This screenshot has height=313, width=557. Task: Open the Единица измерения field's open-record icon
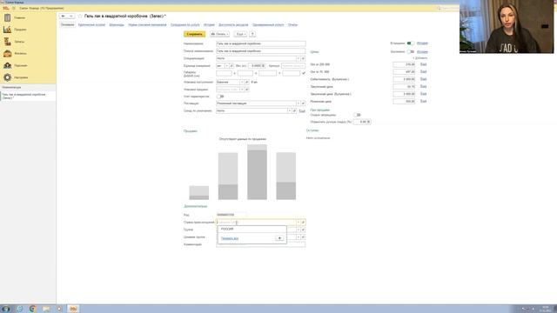[232, 66]
